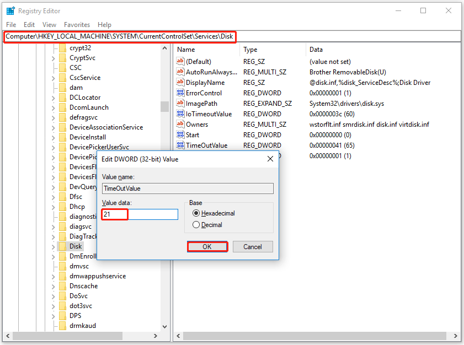Expand the CryptSvc tree node
The image size is (464, 345).
point(54,58)
